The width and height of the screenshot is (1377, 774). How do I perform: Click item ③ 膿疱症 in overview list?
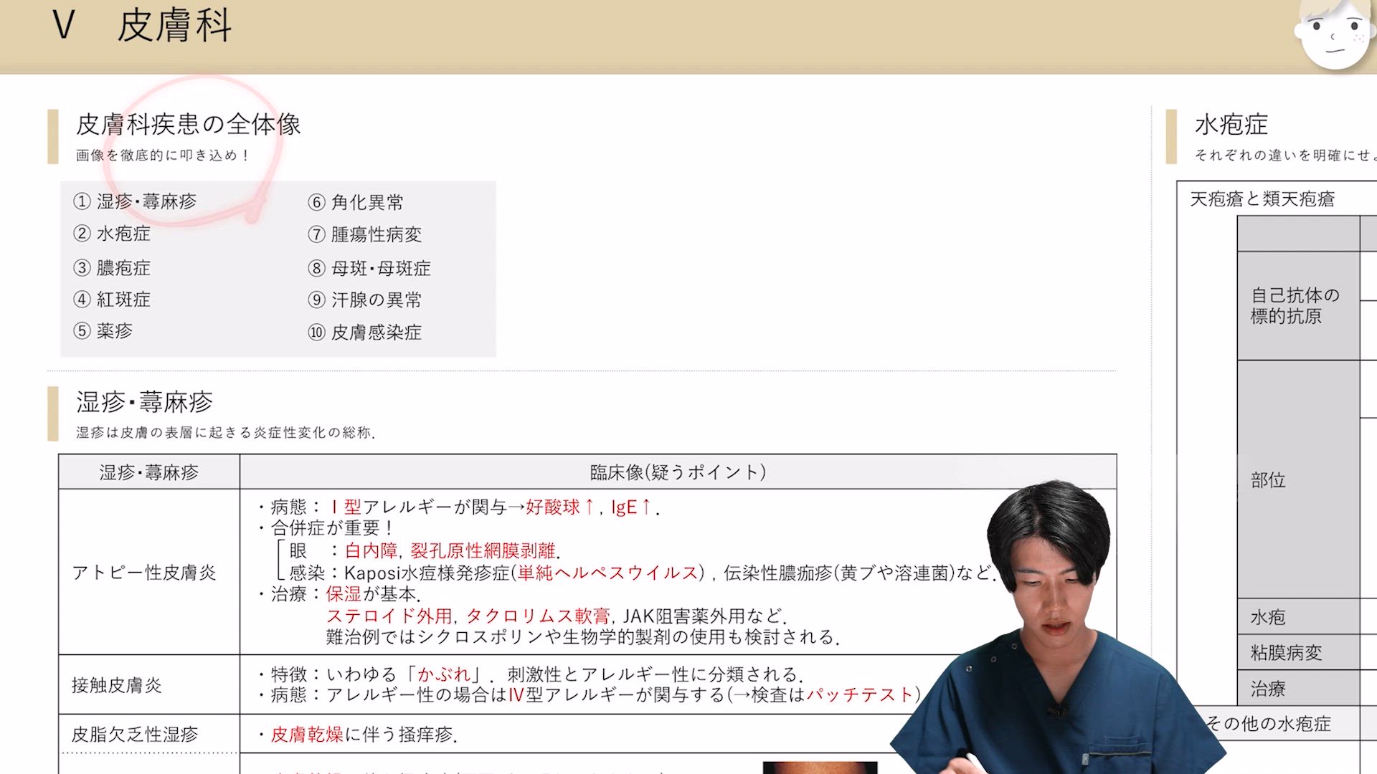click(113, 268)
